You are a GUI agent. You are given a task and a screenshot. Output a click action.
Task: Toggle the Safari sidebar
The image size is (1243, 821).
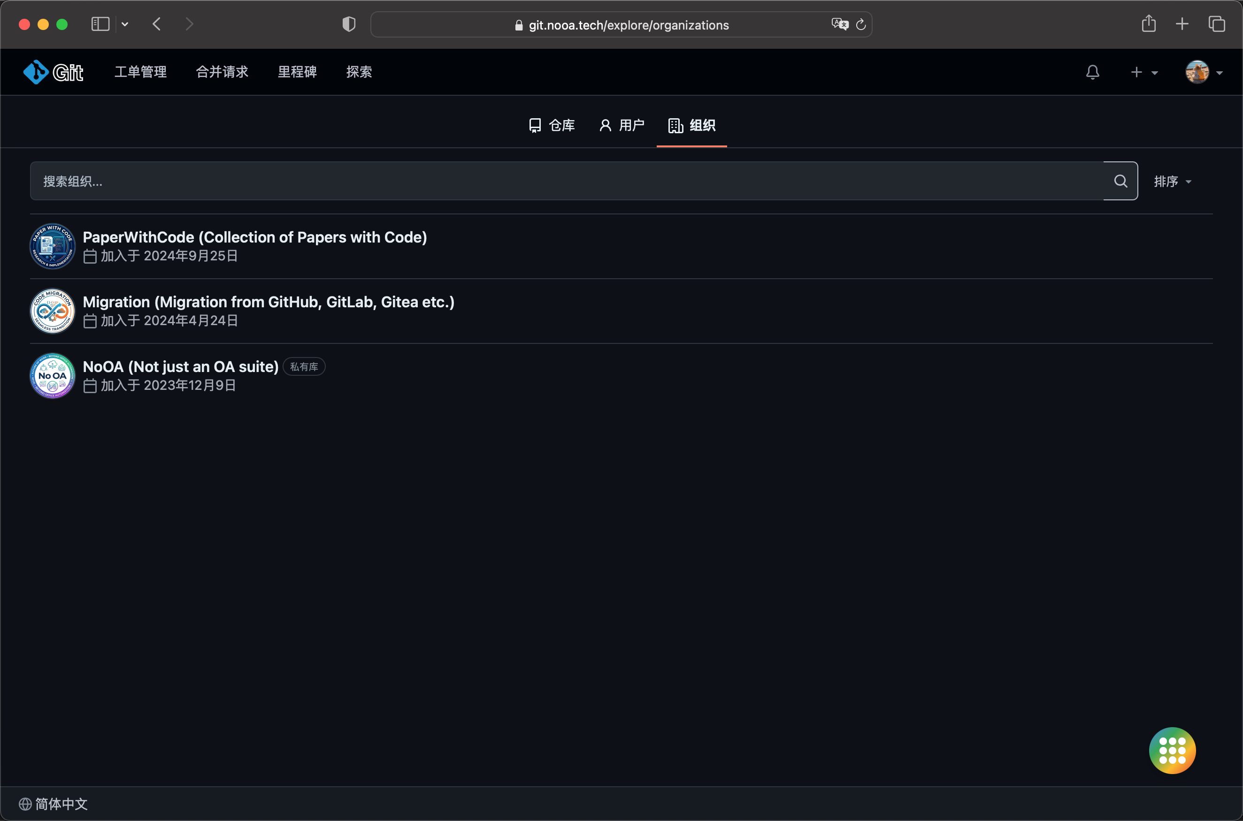(x=100, y=24)
